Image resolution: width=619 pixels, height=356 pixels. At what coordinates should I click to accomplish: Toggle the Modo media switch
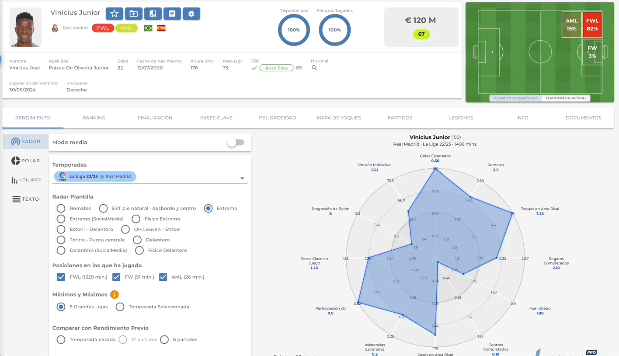236,142
